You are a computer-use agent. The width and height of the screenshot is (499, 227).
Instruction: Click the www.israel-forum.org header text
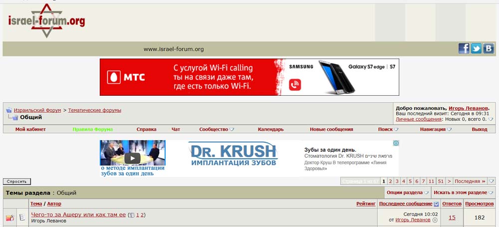point(174,49)
